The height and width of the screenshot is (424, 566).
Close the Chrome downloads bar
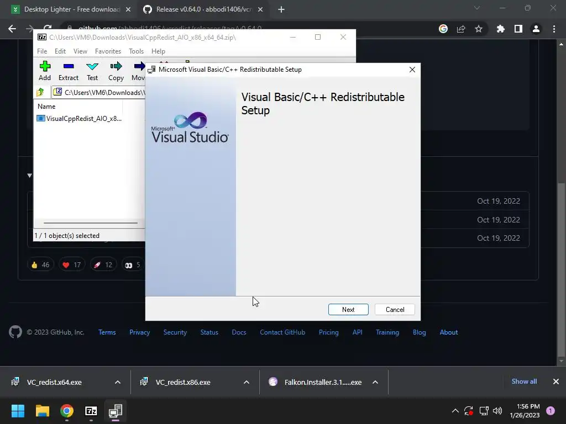[556, 381]
